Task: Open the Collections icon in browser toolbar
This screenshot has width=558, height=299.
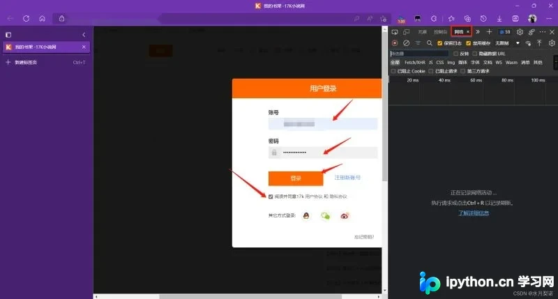Action: pyautogui.click(x=467, y=19)
